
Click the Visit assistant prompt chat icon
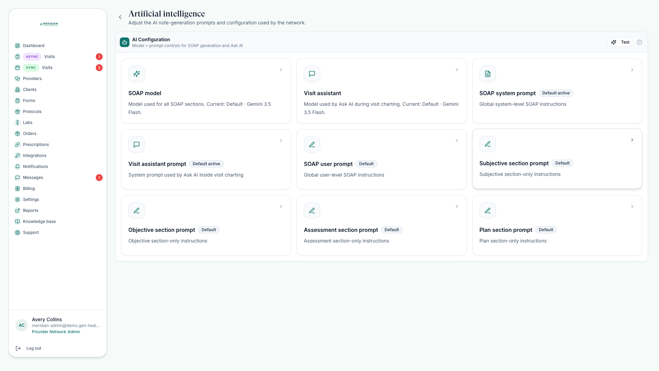click(x=137, y=145)
